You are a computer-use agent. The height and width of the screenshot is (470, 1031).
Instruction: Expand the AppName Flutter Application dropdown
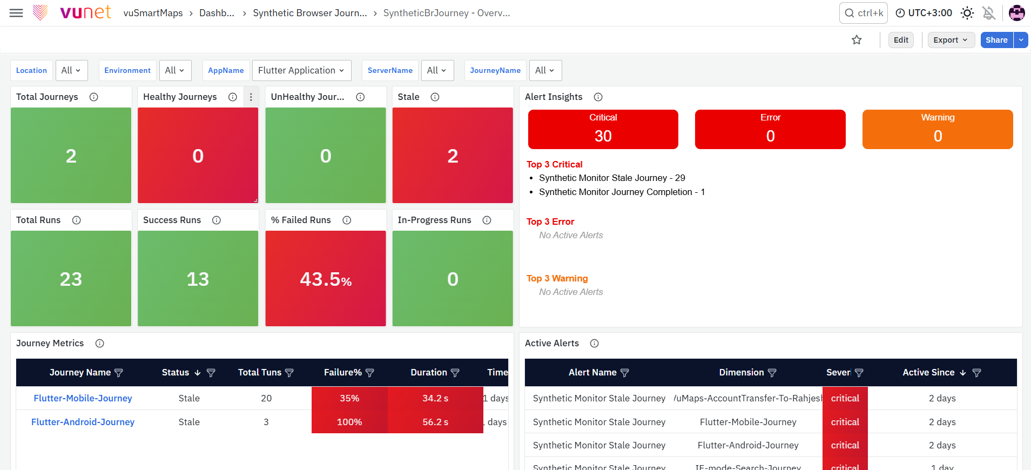point(301,71)
